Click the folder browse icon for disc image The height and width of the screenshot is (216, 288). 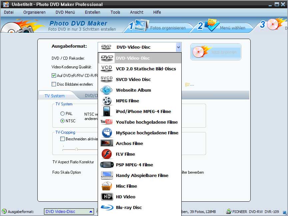(x=189, y=85)
